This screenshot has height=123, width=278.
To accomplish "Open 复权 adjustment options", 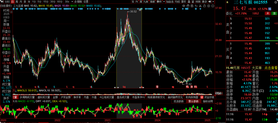I will tap(184, 2).
